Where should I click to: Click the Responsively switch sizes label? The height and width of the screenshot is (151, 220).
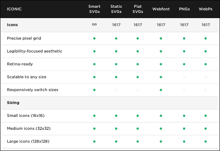[x=33, y=90]
